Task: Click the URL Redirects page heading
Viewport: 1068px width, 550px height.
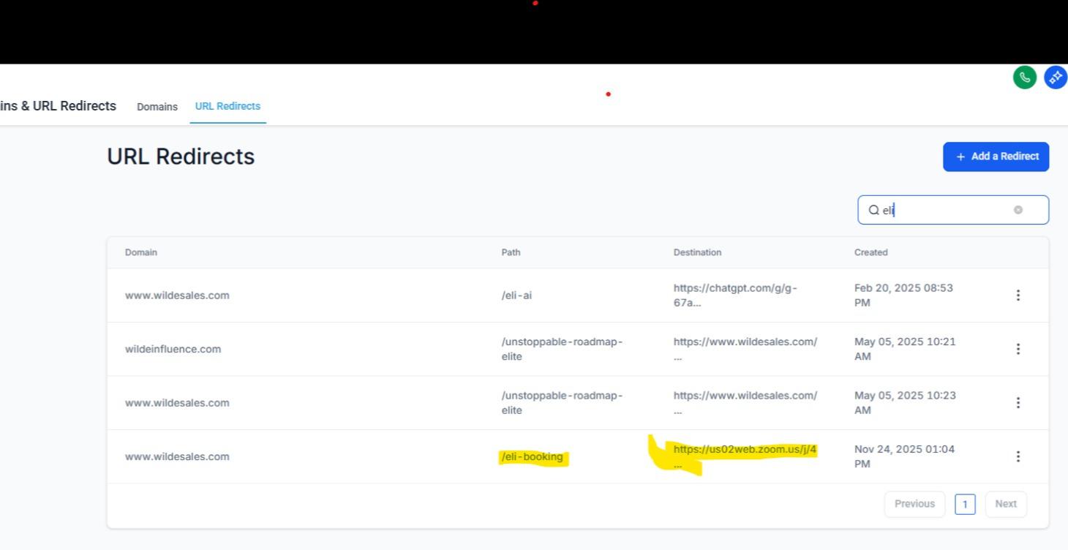Action: point(181,157)
